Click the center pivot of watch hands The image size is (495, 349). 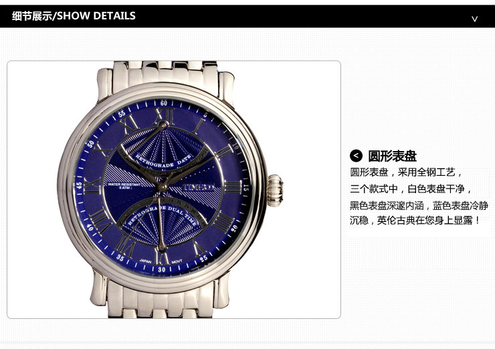coord(162,187)
